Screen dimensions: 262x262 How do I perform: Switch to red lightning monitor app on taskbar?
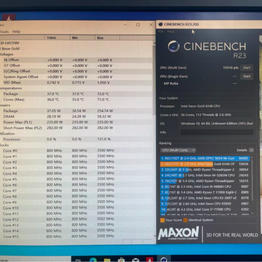[150, 259]
